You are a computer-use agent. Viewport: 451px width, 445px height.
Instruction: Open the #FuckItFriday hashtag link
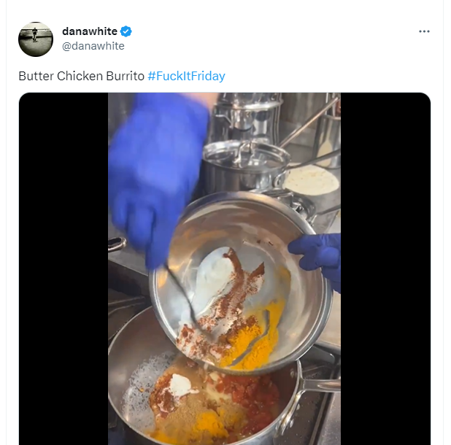tap(186, 76)
